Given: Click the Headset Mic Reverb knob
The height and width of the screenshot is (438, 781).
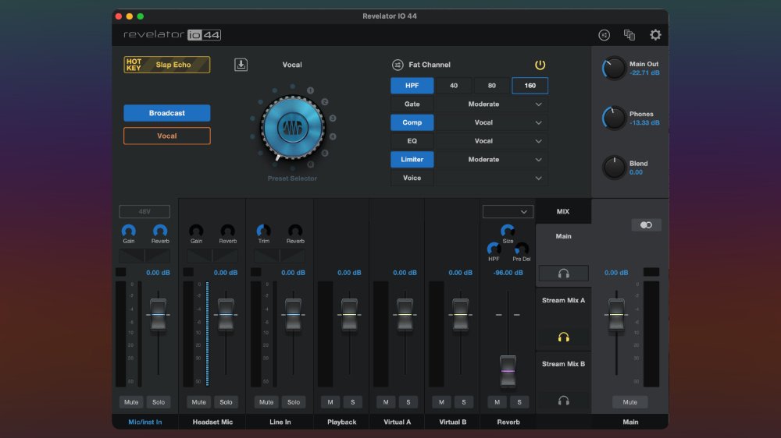Looking at the screenshot, I should point(227,231).
